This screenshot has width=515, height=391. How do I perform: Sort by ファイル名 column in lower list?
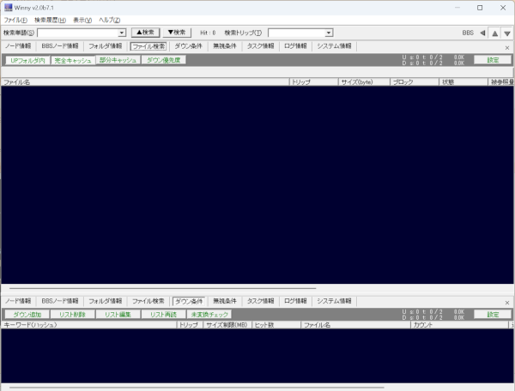click(355, 325)
